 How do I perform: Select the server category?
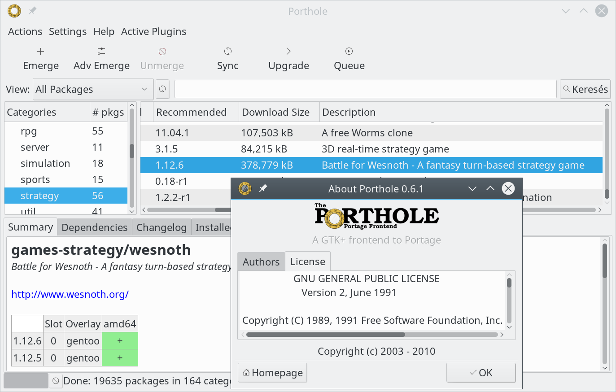(x=66, y=147)
